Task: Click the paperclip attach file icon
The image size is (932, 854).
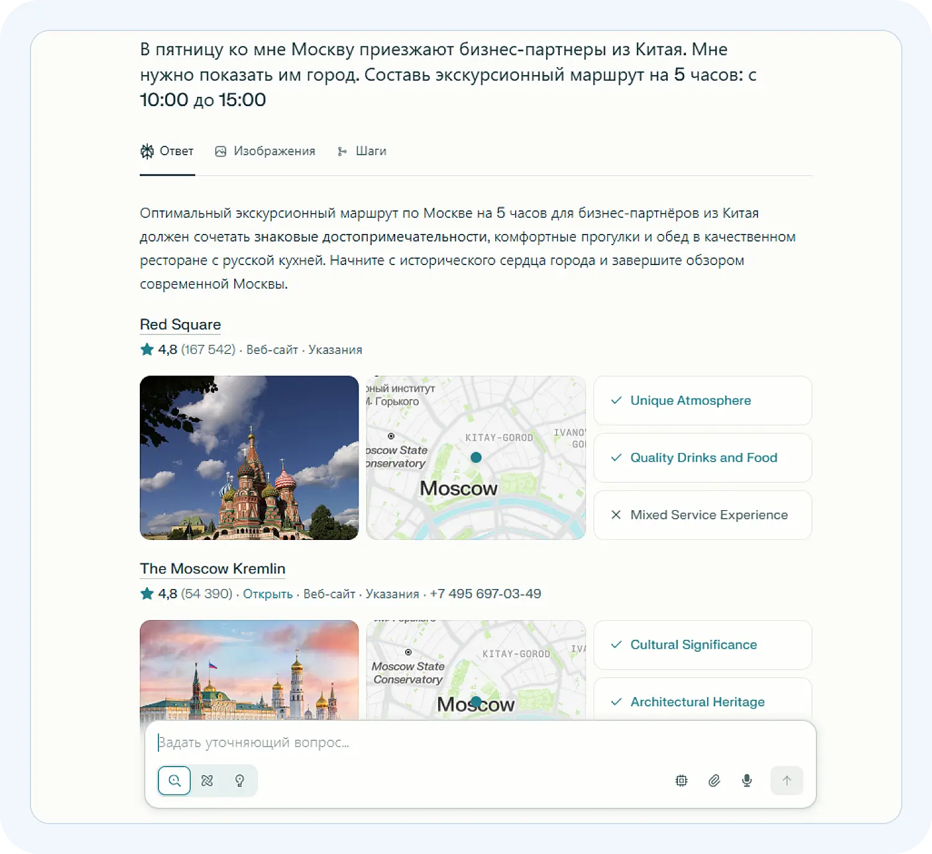Action: click(715, 781)
